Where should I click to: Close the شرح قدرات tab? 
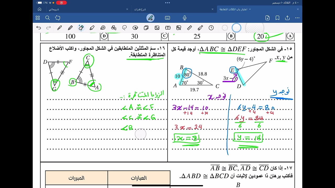point(213,9)
